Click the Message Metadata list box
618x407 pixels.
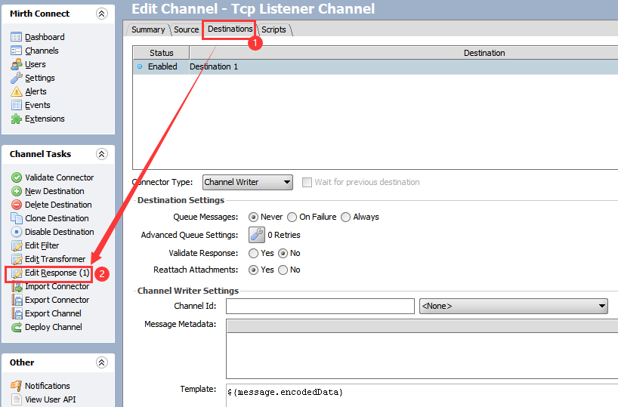[x=422, y=349]
